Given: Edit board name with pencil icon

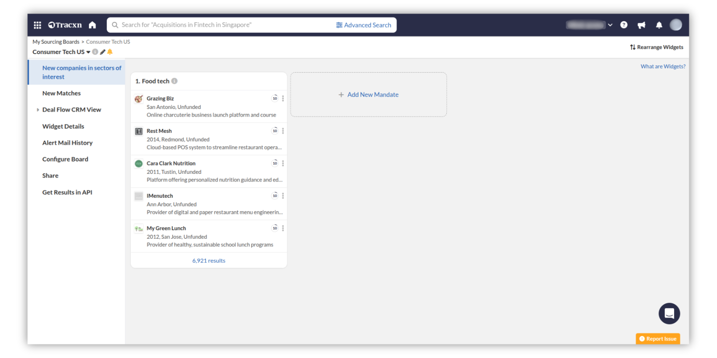Looking at the screenshot, I should click(103, 52).
